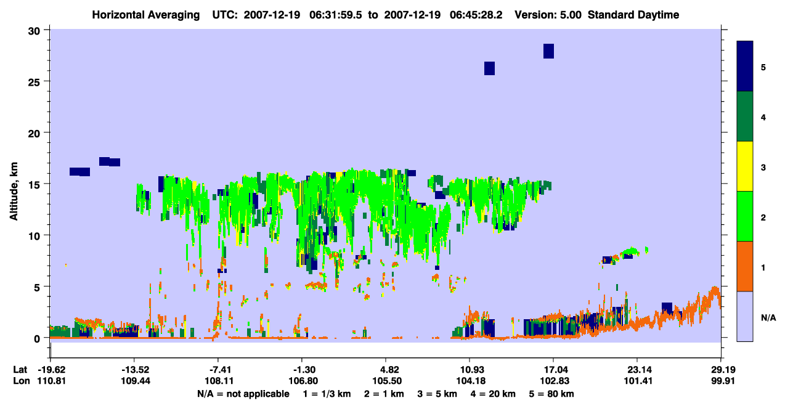The width and height of the screenshot is (801, 411).
Task: Click 'Standard Daytime' in the title
Action: point(633,15)
